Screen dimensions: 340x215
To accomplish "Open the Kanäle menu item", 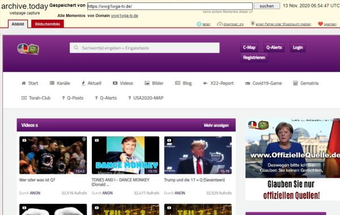I will (x=60, y=83).
